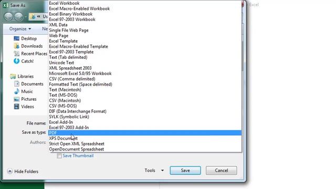This screenshot has width=336, height=189.
Task: Choose Excel Template file type
Action: click(145, 41)
